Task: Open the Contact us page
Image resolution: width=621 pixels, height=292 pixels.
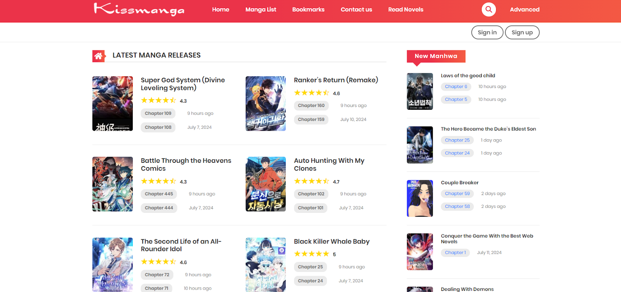Action: pos(356,9)
